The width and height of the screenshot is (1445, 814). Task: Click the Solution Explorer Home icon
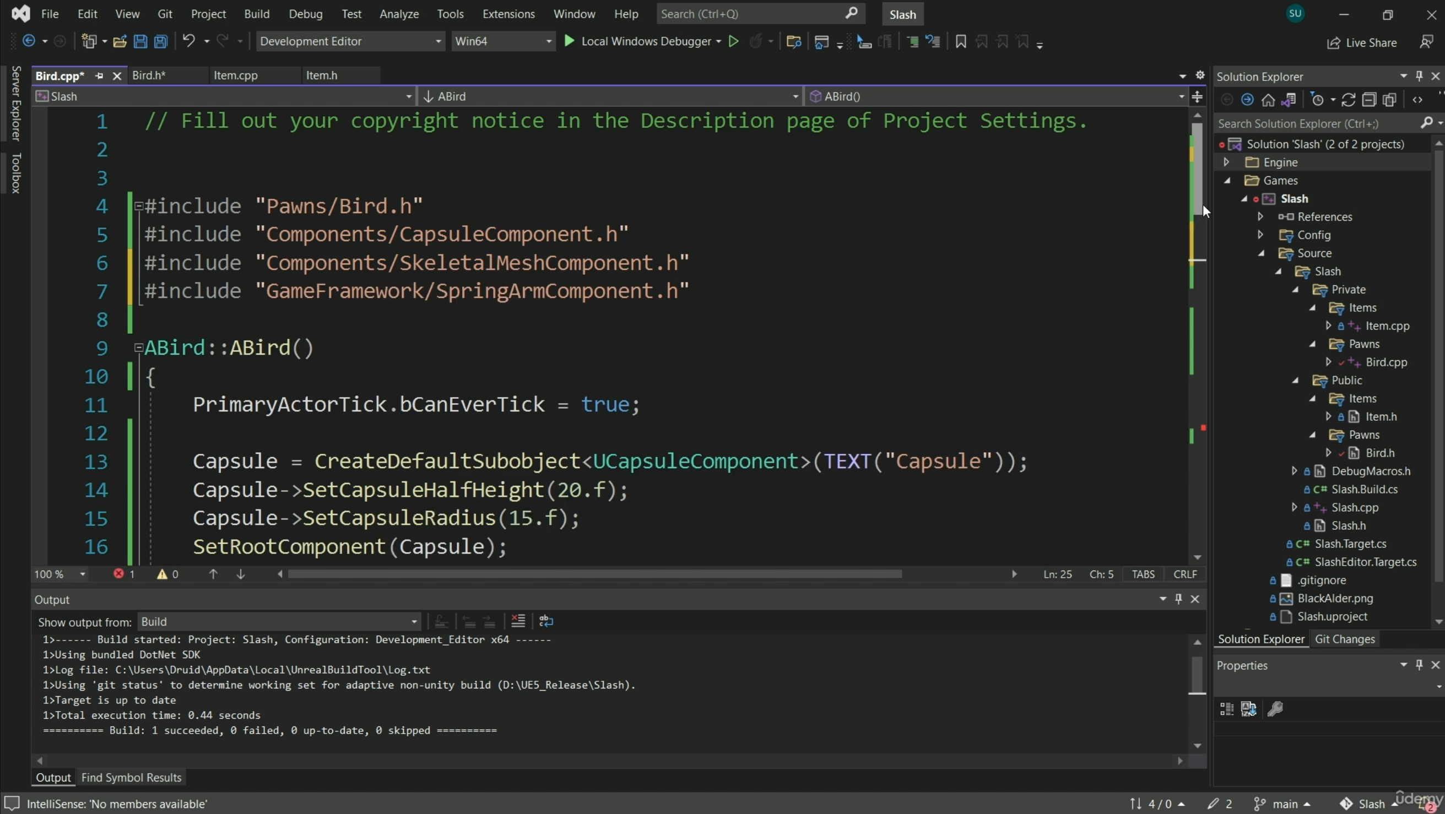click(x=1268, y=100)
